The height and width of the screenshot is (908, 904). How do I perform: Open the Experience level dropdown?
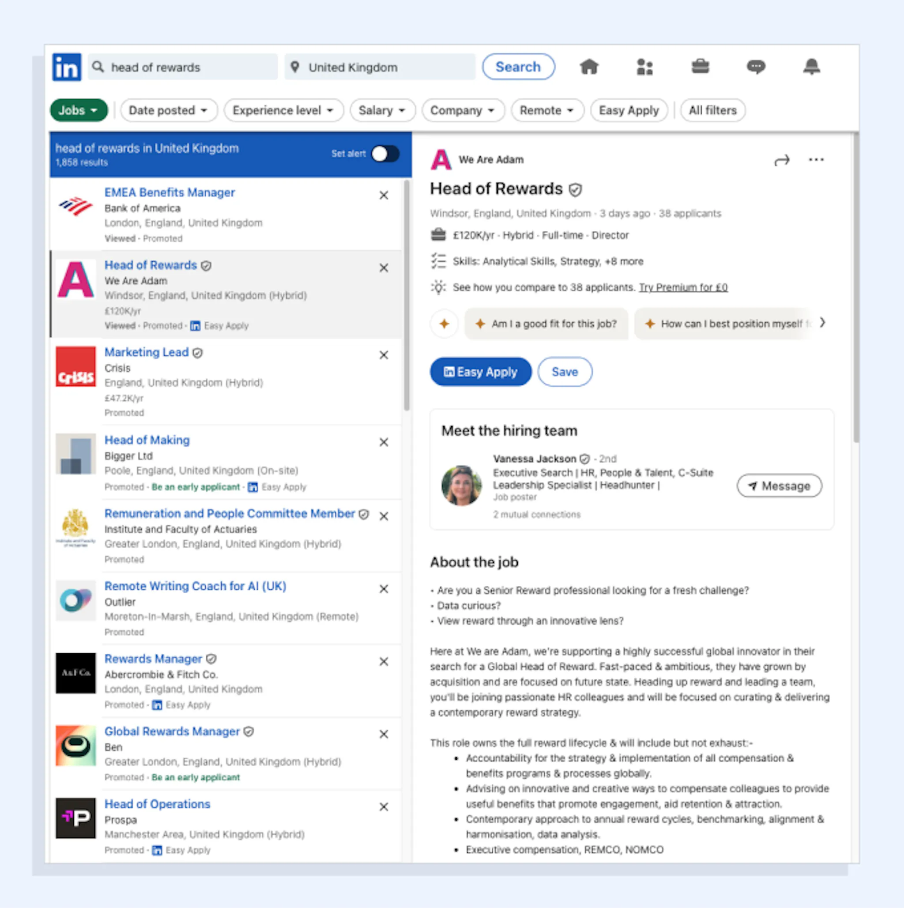click(x=283, y=110)
